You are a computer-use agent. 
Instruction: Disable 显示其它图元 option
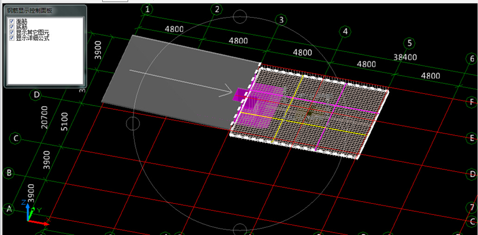12,32
